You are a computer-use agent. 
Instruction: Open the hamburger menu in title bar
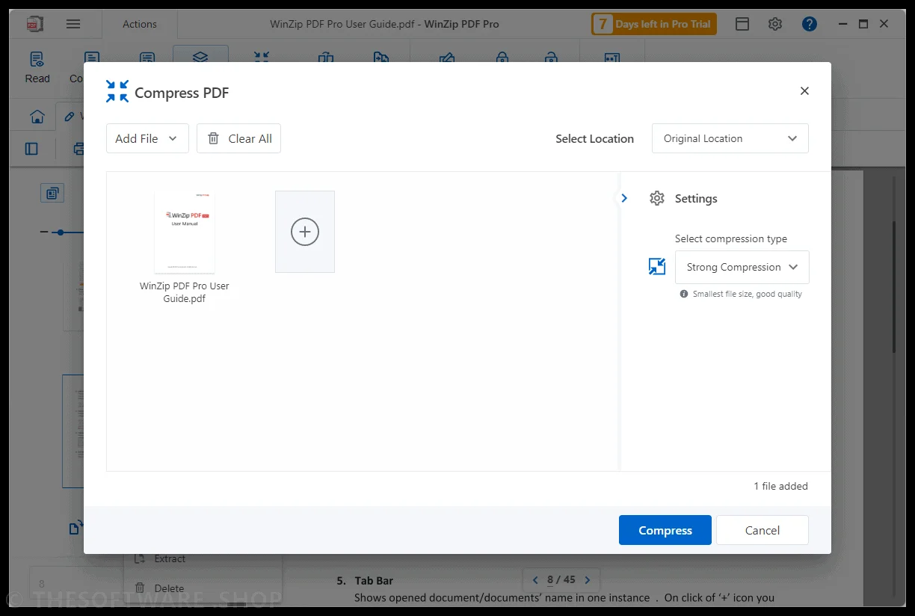tap(73, 24)
